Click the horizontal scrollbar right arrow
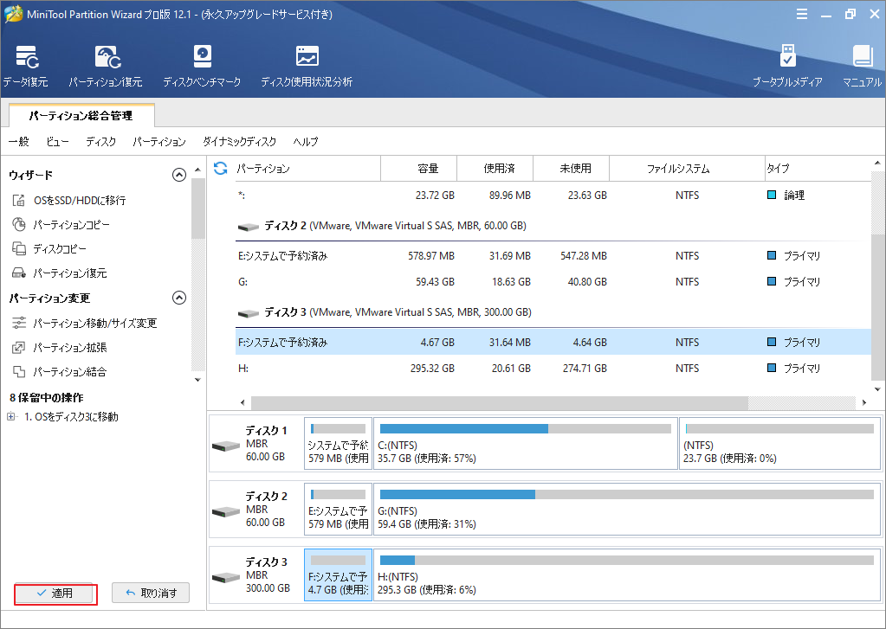The image size is (886, 629). [864, 402]
